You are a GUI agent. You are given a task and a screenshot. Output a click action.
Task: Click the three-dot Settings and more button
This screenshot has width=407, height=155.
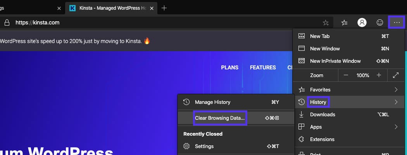[397, 22]
